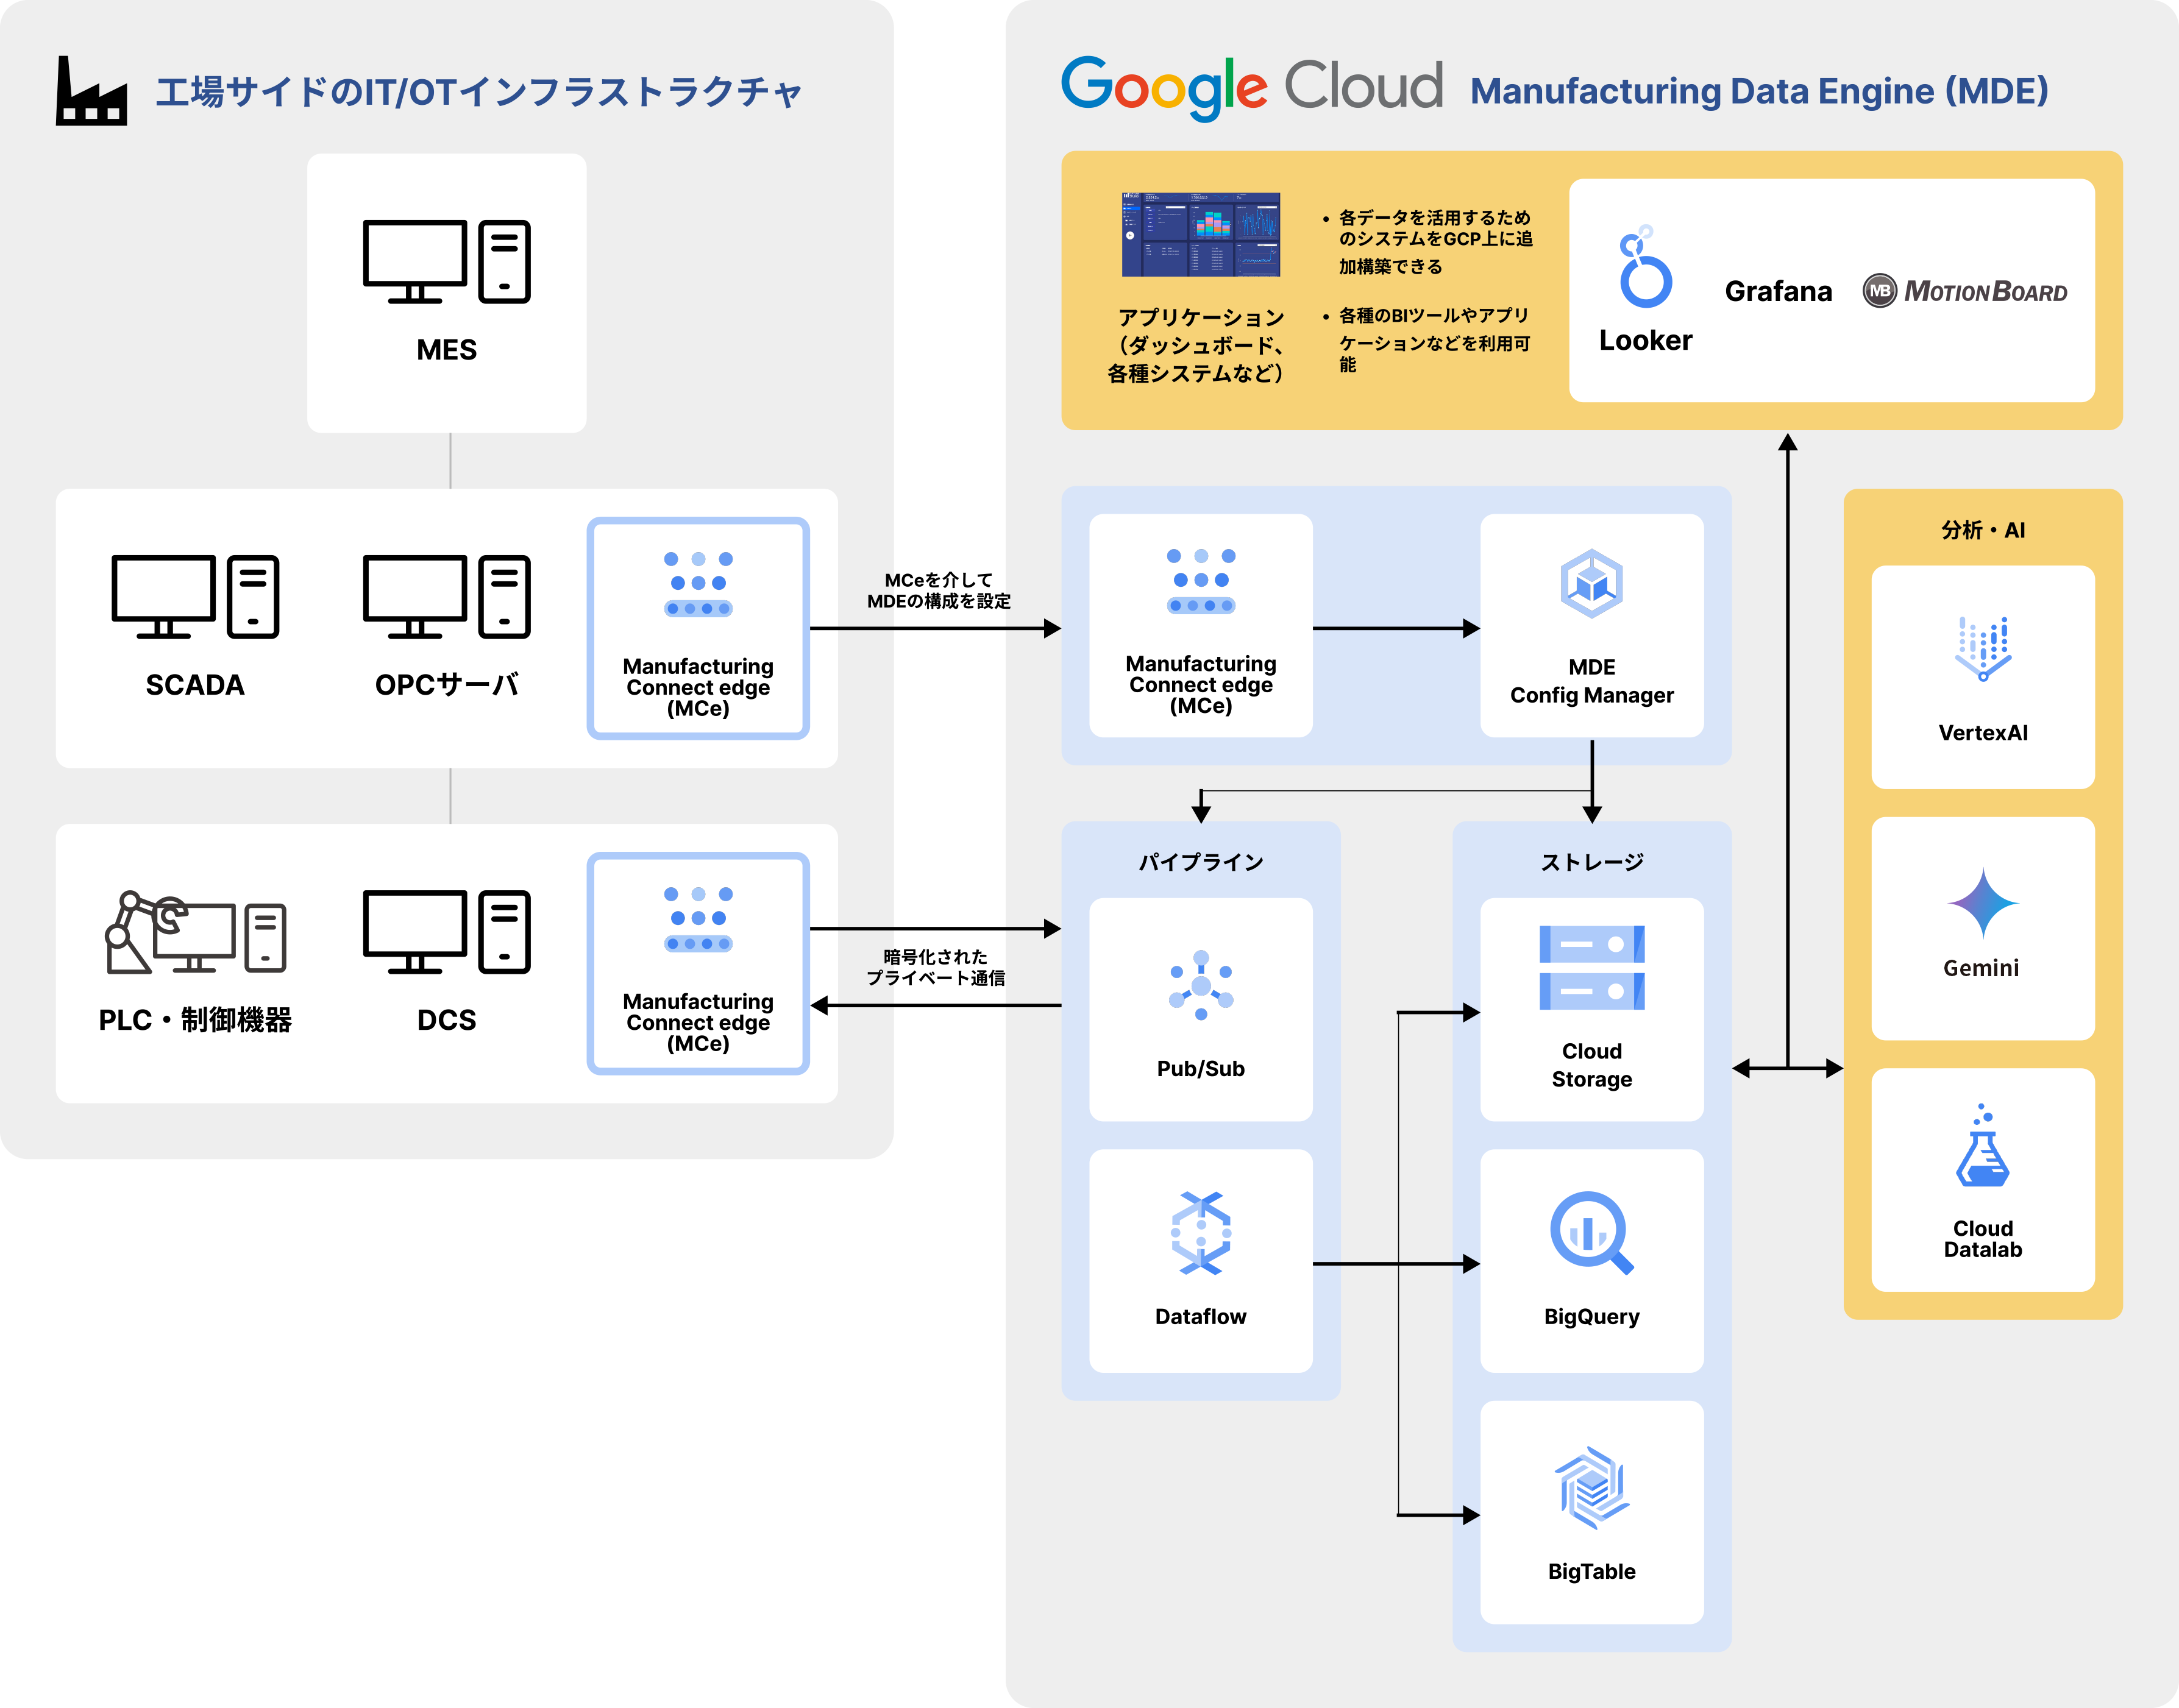Click the PLC・制御機器 label
This screenshot has height=1708, width=2179.
tap(195, 1019)
